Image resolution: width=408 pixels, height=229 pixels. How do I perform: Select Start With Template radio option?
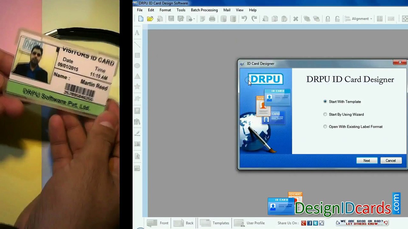pyautogui.click(x=342, y=102)
